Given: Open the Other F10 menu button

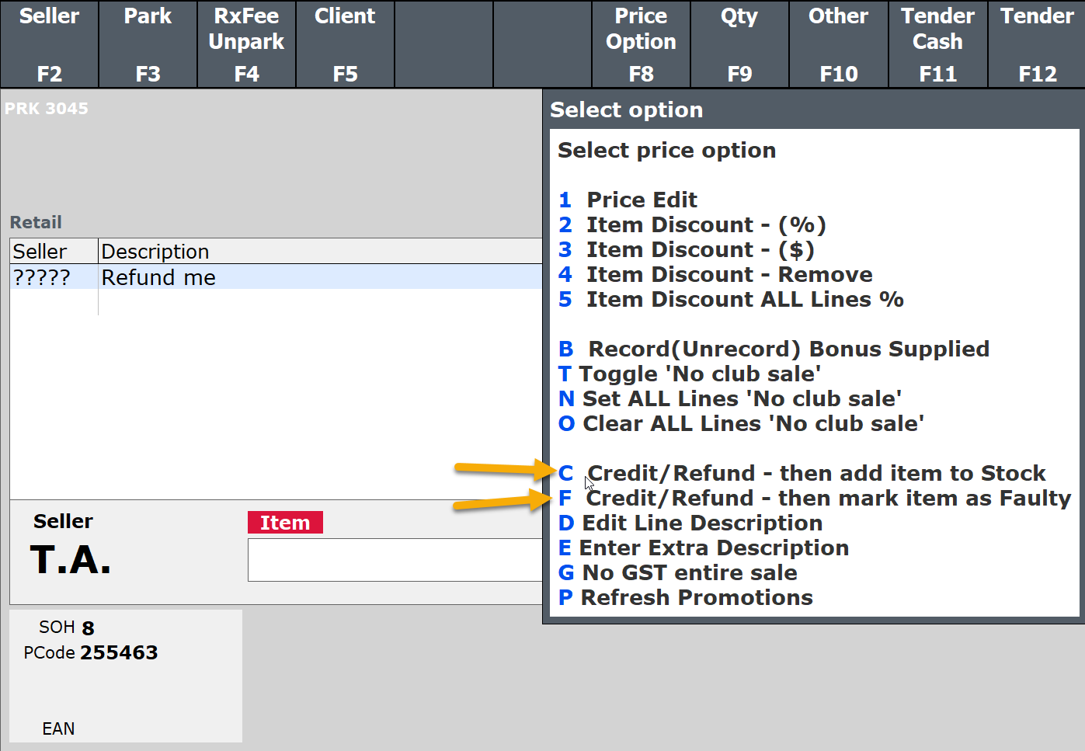Looking at the screenshot, I should pos(838,44).
